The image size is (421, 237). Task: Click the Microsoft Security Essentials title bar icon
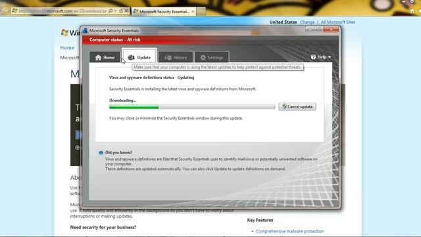85,31
